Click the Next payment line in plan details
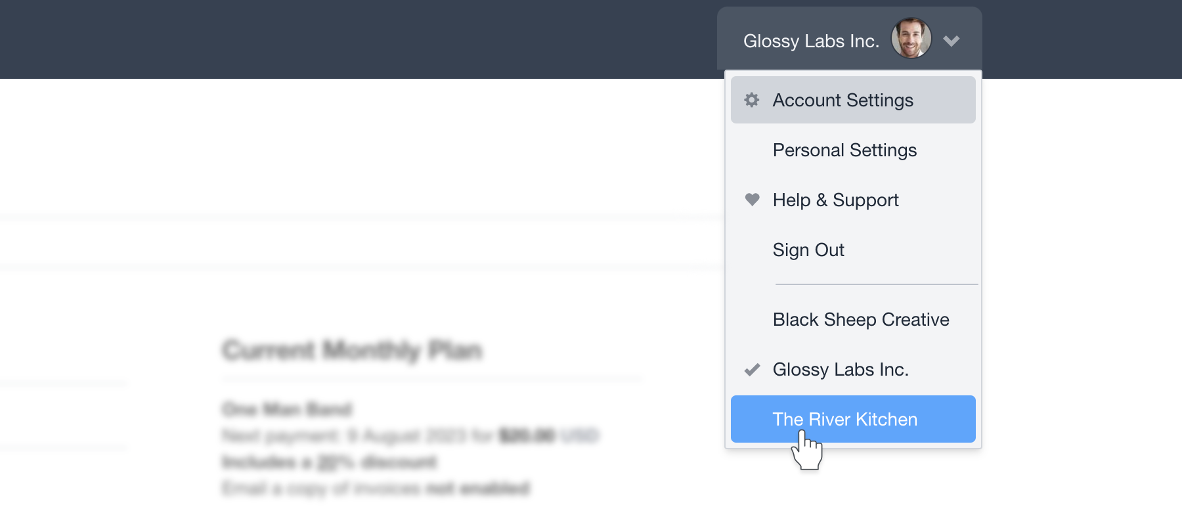The width and height of the screenshot is (1182, 507). 410,435
